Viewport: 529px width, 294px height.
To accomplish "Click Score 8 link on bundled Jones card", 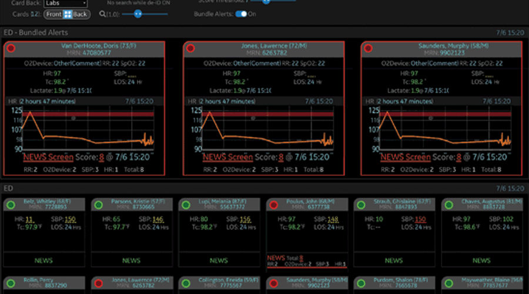I will click(x=281, y=158).
